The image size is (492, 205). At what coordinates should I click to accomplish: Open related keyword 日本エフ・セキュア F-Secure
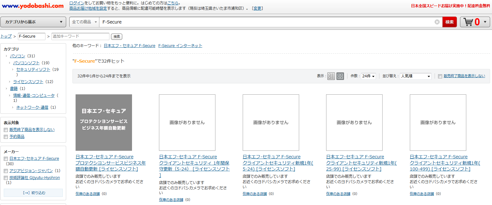(130, 46)
